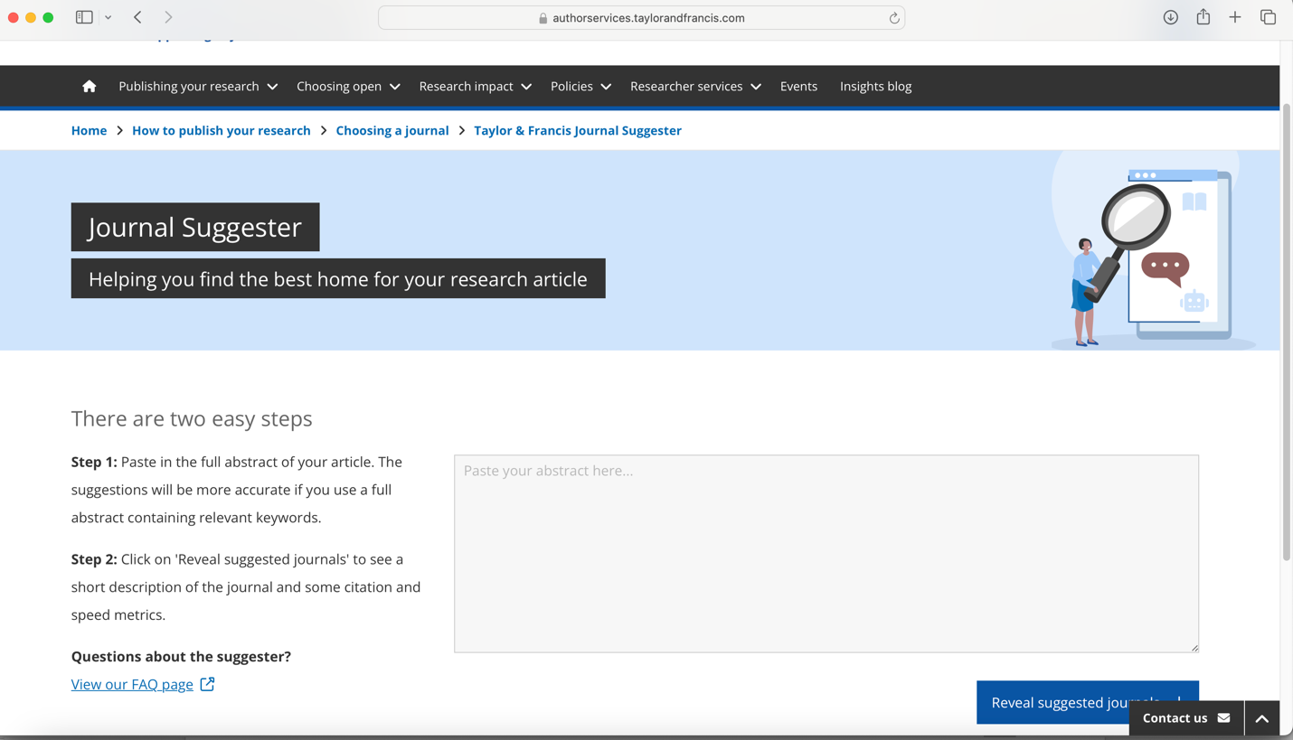Image resolution: width=1293 pixels, height=740 pixels.
Task: Click the home icon in the navigation bar
Action: click(x=89, y=86)
